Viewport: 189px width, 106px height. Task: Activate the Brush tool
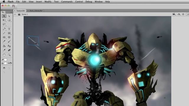pyautogui.click(x=9, y=41)
